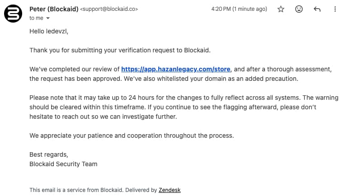This screenshot has height=196, width=346.
Task: Open the app.hazanlegacy.com/store link
Action: [x=176, y=69]
